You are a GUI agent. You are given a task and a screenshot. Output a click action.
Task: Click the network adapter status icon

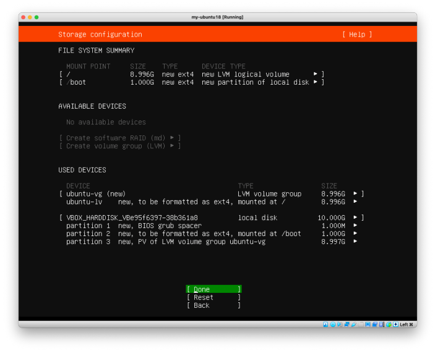coord(347,324)
